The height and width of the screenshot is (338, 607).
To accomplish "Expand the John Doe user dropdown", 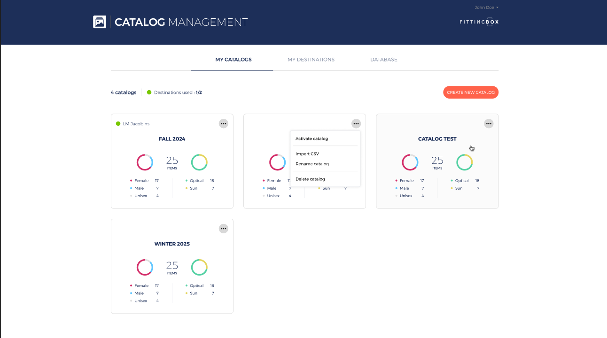I will (486, 8).
